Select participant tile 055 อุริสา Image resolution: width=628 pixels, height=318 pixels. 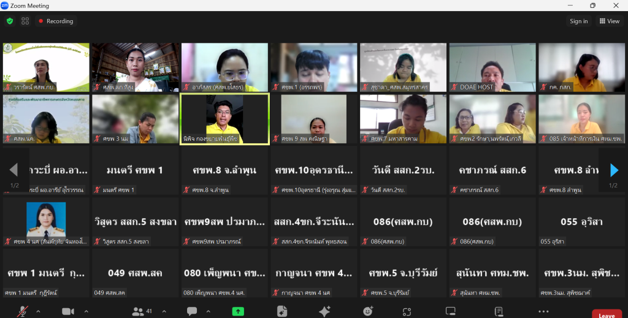581,222
